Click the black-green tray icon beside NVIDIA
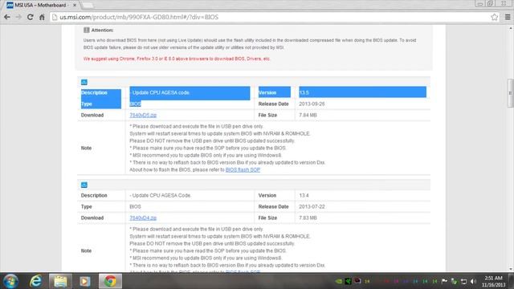 pos(349,281)
